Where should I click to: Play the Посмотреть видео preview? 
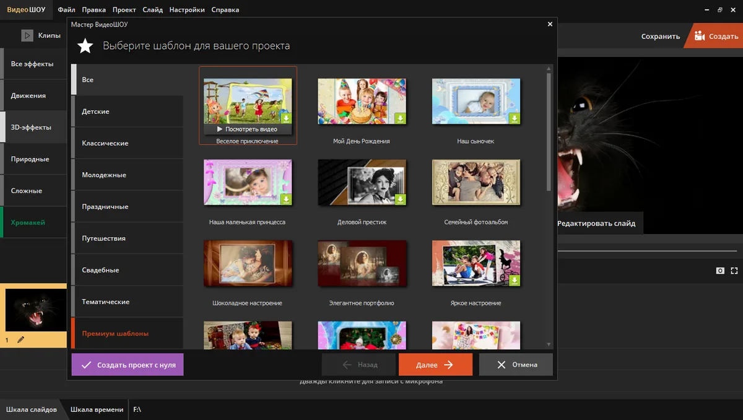point(248,129)
